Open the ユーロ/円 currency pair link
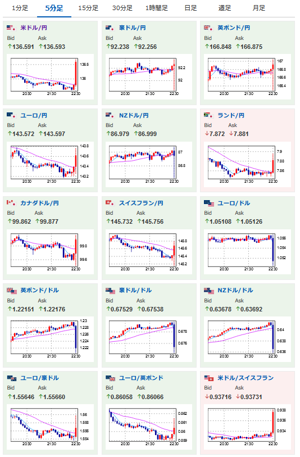300x457 pixels. point(34,115)
